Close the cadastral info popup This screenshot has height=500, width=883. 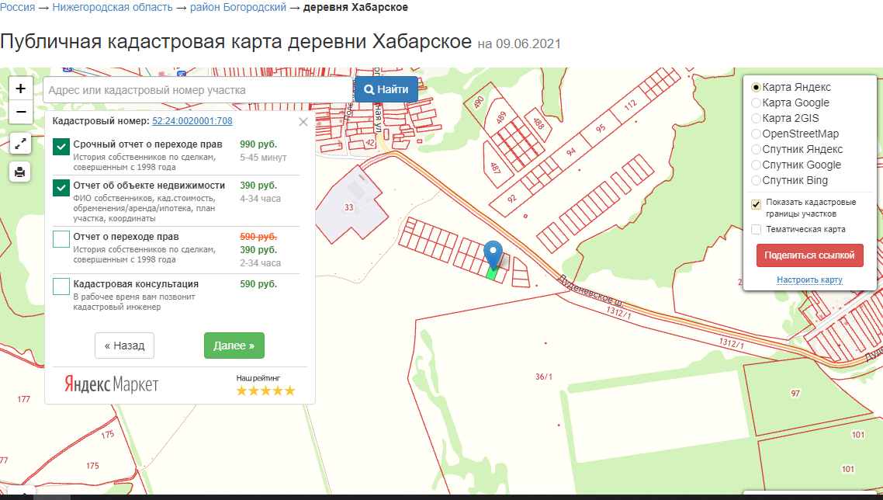point(303,122)
